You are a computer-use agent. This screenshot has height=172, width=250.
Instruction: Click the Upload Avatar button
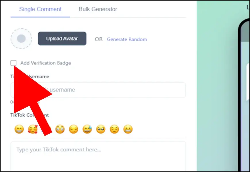[x=62, y=38]
